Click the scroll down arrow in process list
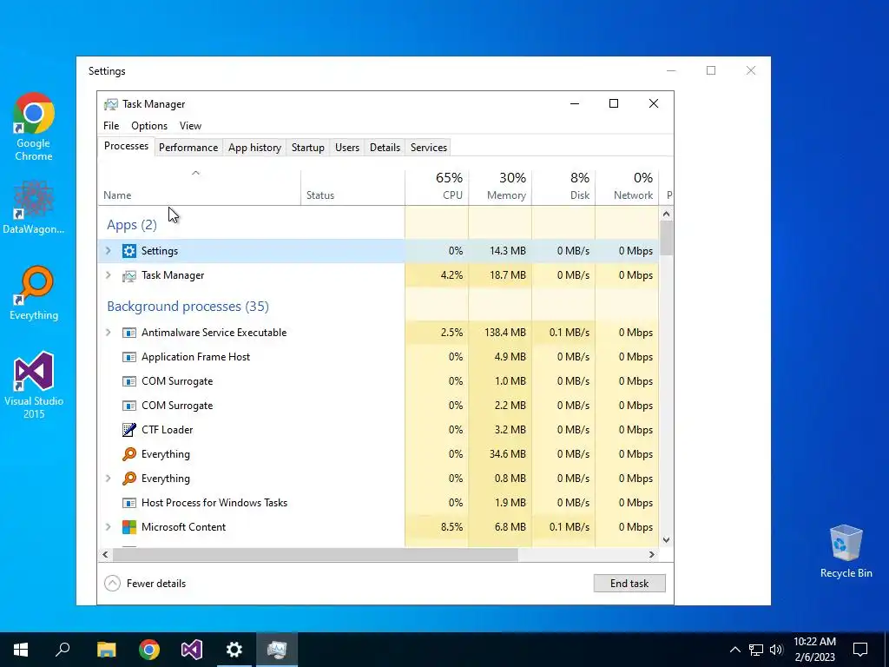This screenshot has width=889, height=667. (666, 540)
